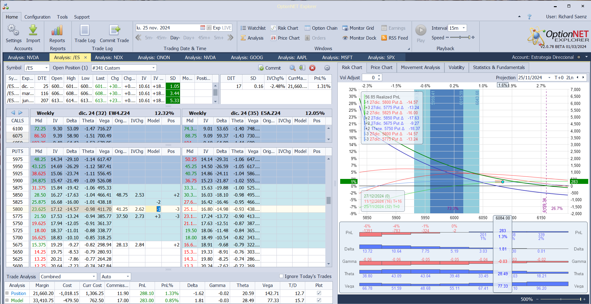Open the RSS Feed window
The image size is (591, 304).
pyautogui.click(x=394, y=38)
